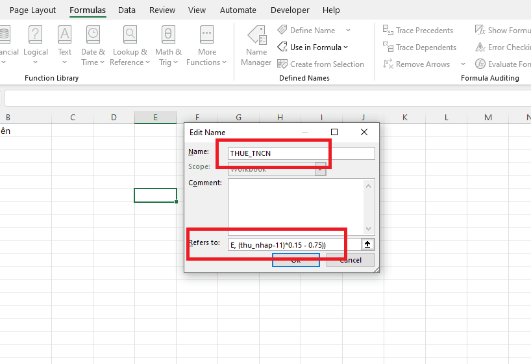Open Use in Formula dropdown
Viewport: 531px width, 364px height.
(x=313, y=47)
